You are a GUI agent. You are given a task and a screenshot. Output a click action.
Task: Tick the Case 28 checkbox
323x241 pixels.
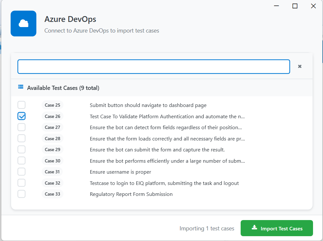22,138
